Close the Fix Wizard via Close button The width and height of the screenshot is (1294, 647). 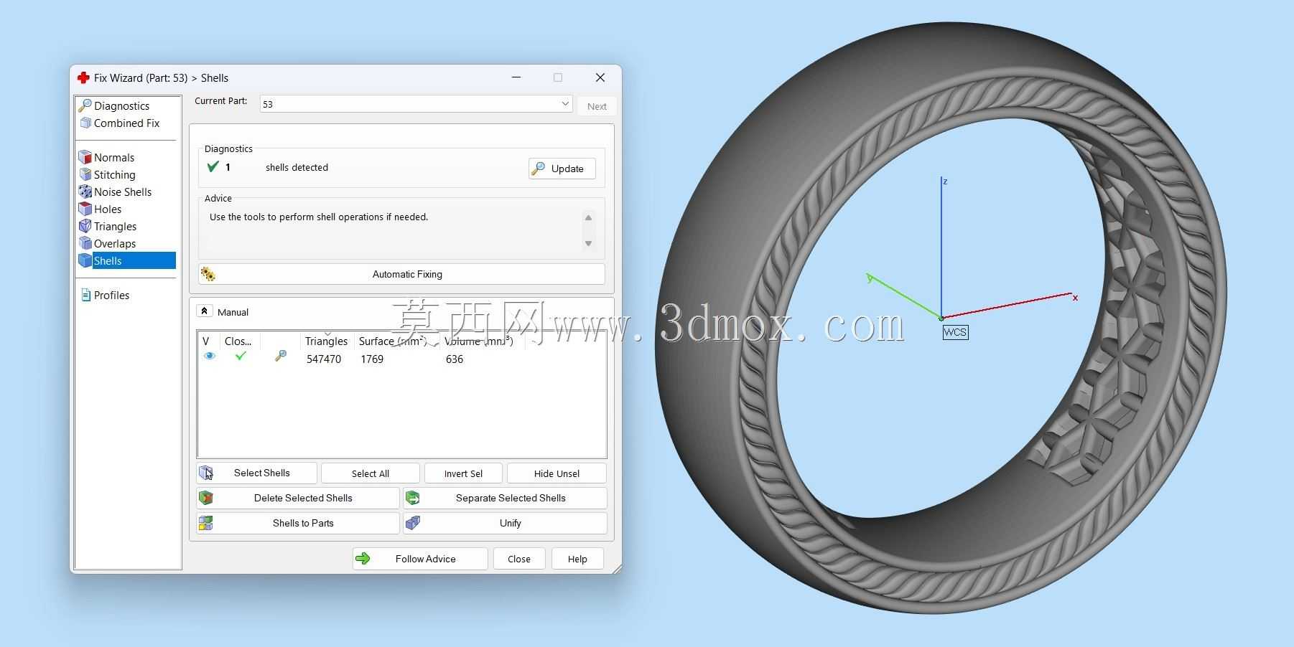[x=519, y=559]
